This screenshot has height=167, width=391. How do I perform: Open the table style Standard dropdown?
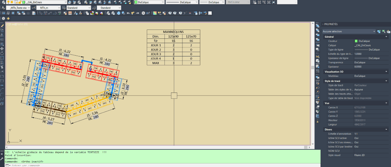pos(79,8)
